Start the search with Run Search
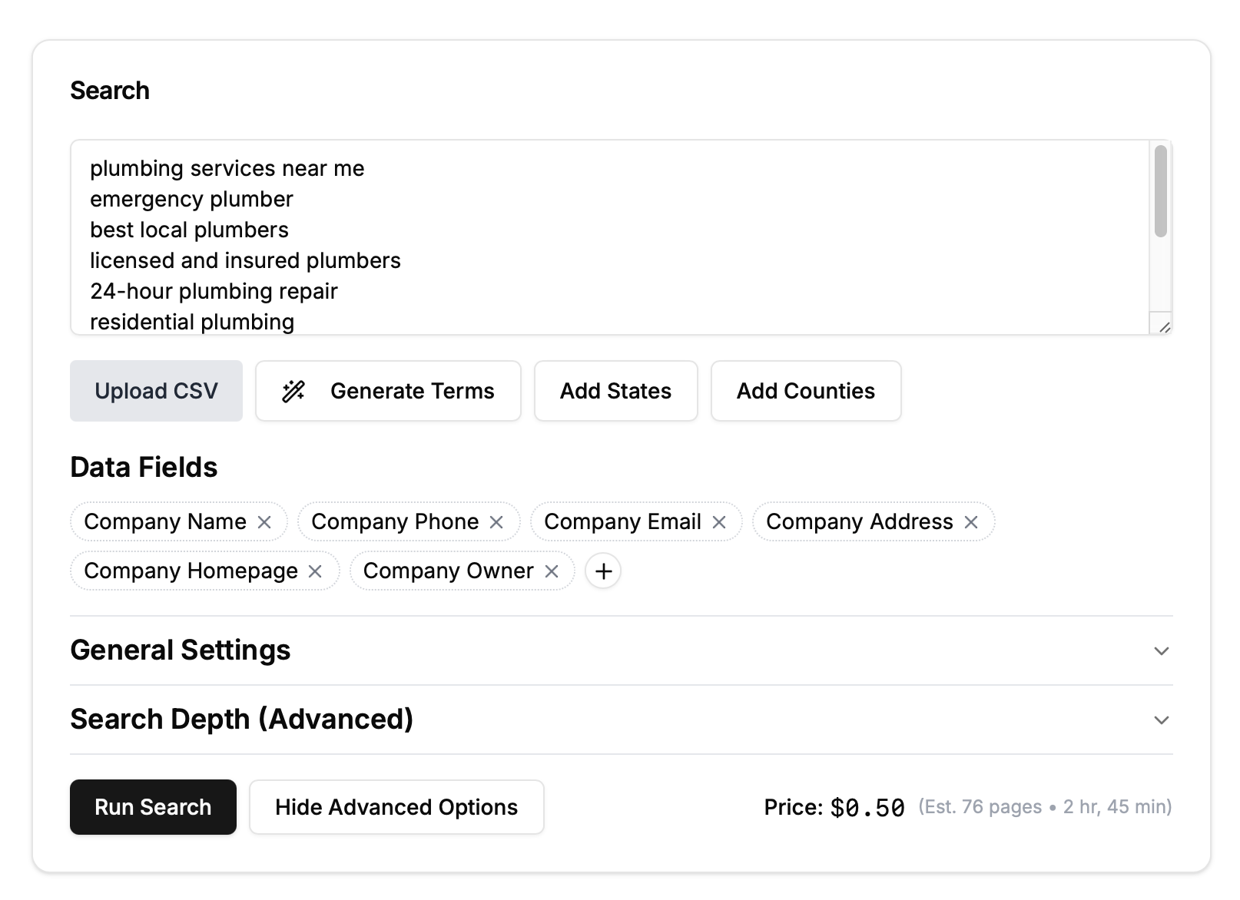 point(153,807)
